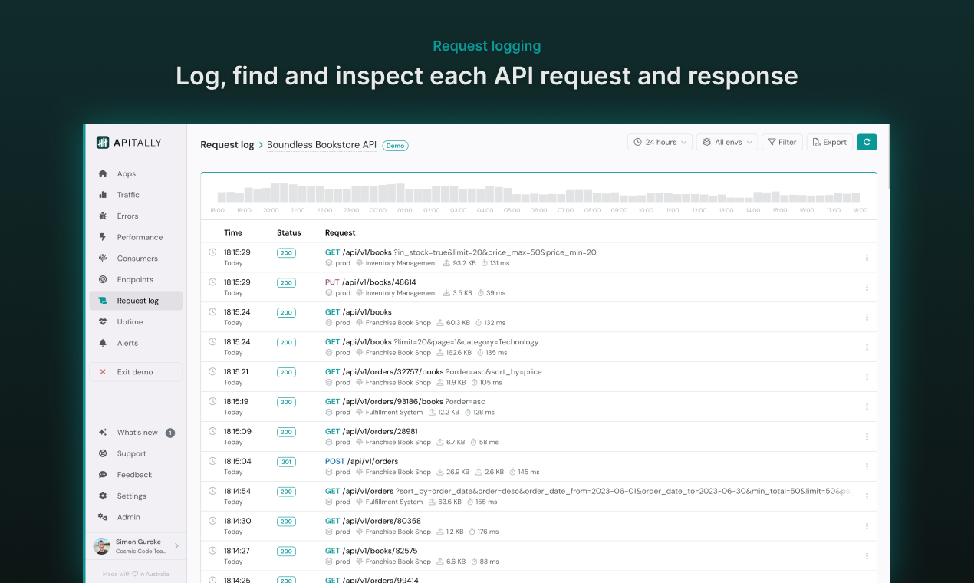Select Endpoints in the sidebar
974x583 pixels.
click(x=136, y=280)
